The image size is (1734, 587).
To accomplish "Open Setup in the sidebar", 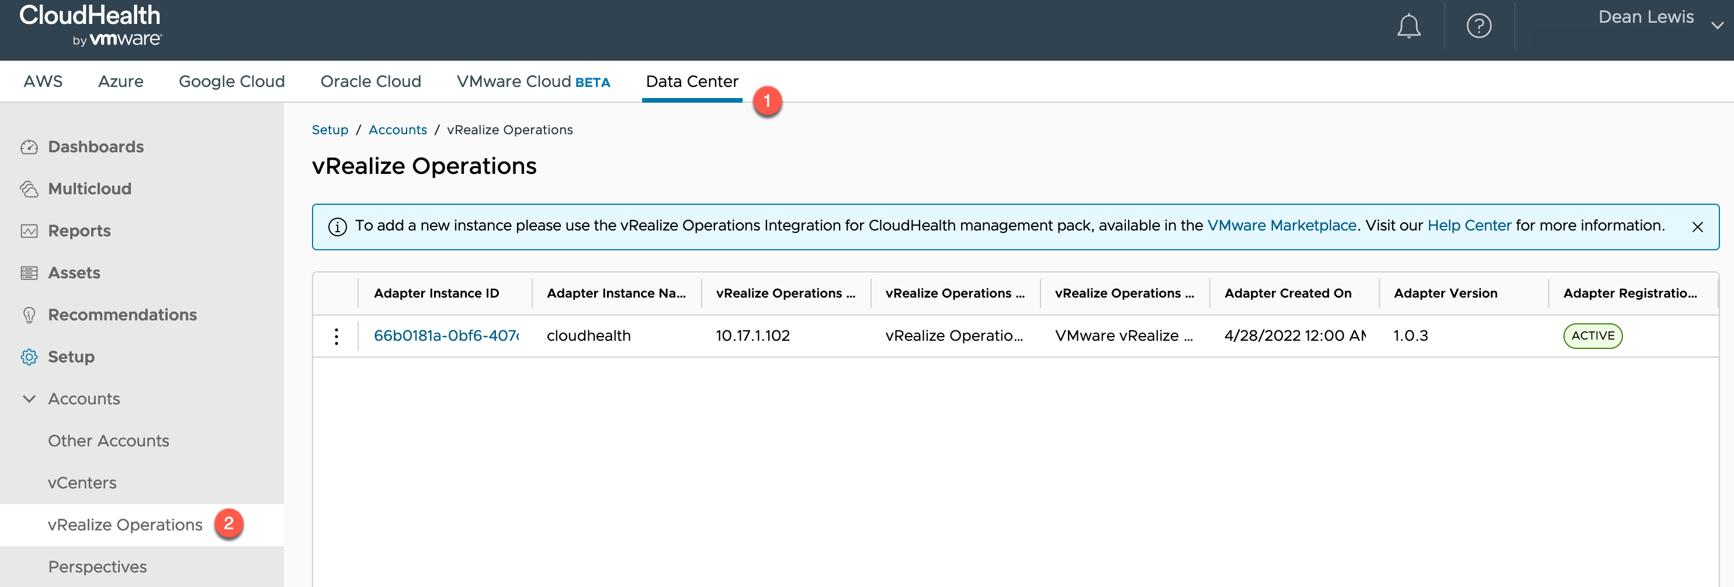I will point(71,357).
